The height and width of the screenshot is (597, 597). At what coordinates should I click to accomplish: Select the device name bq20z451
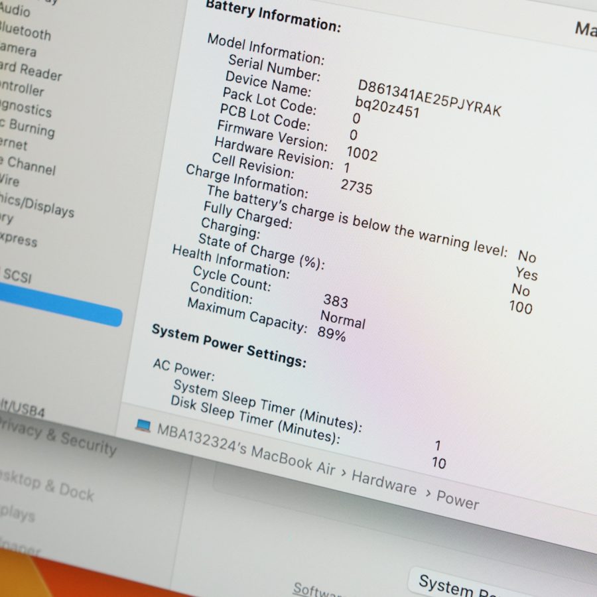click(387, 107)
